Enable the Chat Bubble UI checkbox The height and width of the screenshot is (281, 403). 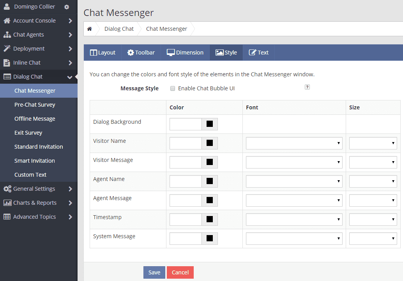click(173, 88)
